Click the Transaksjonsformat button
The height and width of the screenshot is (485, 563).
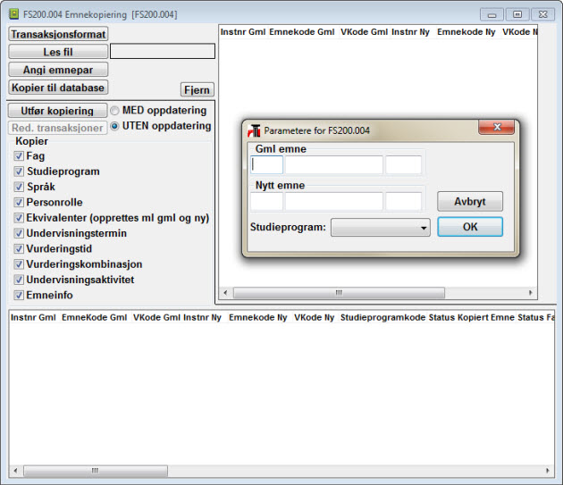click(58, 34)
